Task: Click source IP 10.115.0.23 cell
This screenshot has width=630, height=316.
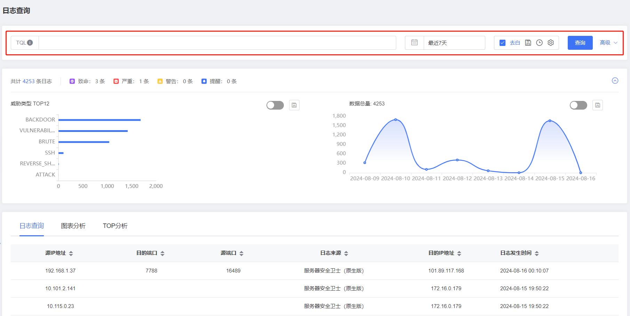Action: (x=61, y=306)
